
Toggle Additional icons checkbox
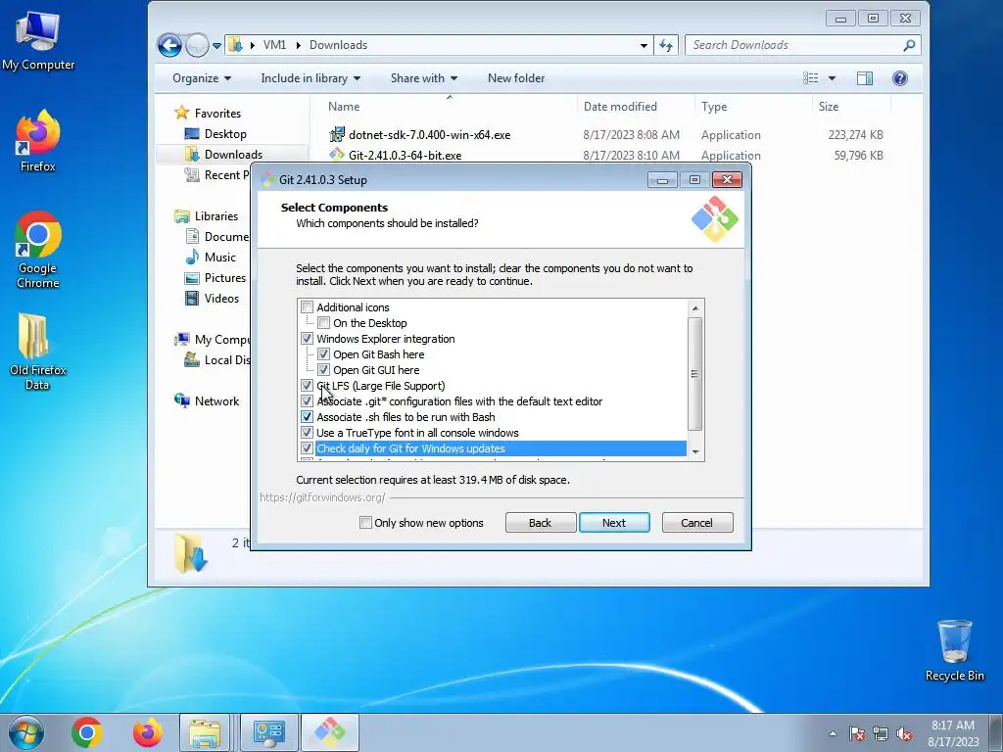(x=307, y=307)
